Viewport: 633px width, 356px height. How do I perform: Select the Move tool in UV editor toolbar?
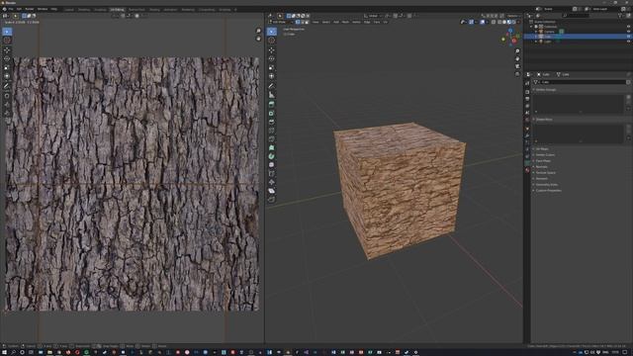pyautogui.click(x=7, y=50)
